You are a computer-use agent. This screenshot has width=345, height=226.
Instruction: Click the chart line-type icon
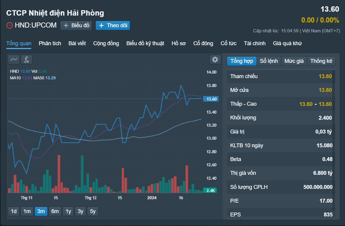point(13,60)
